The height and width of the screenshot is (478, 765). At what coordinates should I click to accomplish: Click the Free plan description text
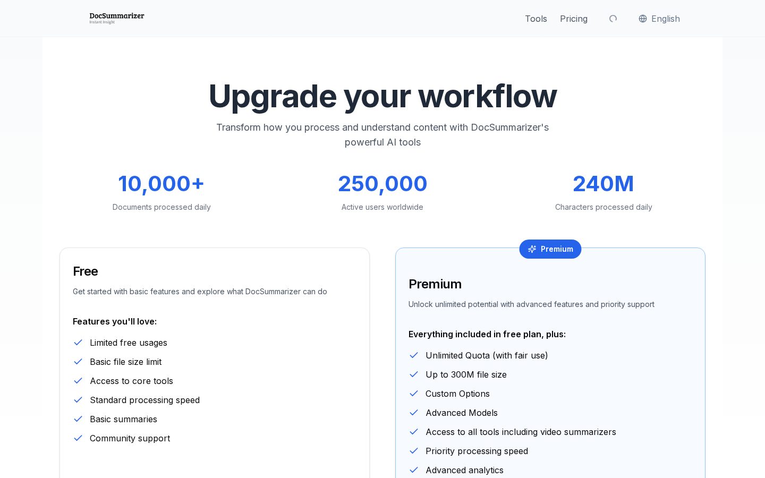click(x=200, y=292)
